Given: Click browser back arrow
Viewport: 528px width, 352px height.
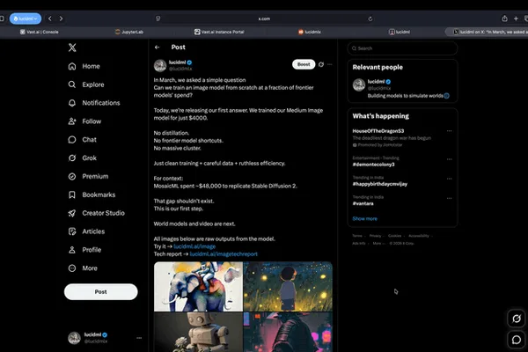Looking at the screenshot, I should coord(50,18).
